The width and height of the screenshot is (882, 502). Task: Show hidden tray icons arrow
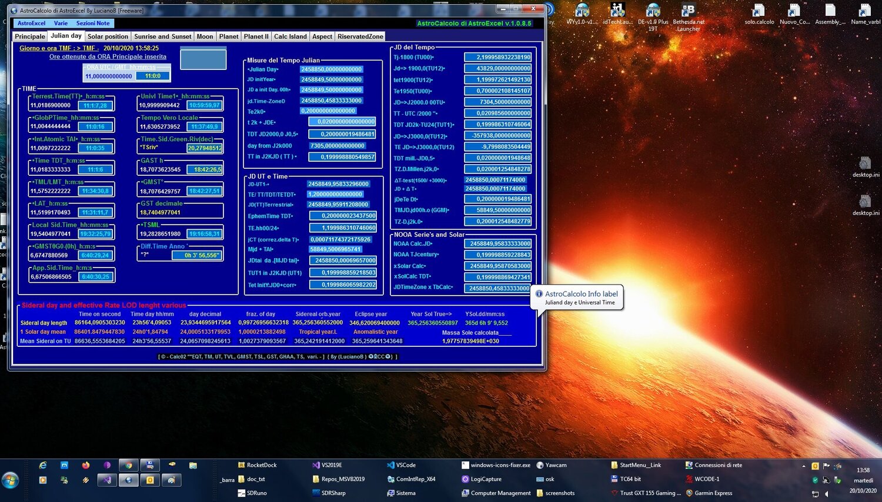[804, 466]
